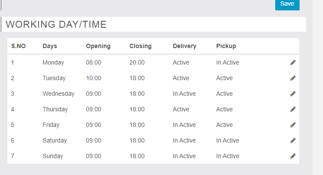Select the Friday row edit pencil

click(x=293, y=125)
